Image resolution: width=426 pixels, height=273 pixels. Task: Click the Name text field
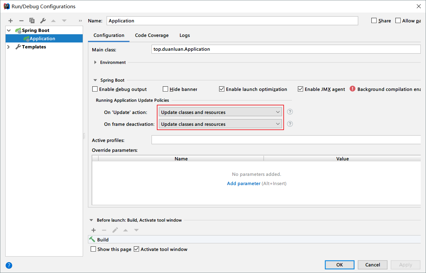coord(232,21)
